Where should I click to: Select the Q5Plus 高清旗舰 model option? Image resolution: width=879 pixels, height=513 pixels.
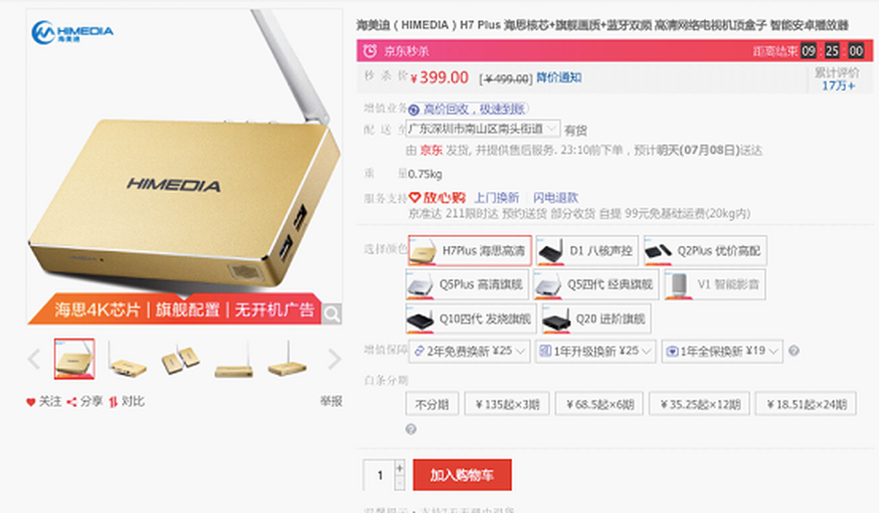click(x=467, y=285)
